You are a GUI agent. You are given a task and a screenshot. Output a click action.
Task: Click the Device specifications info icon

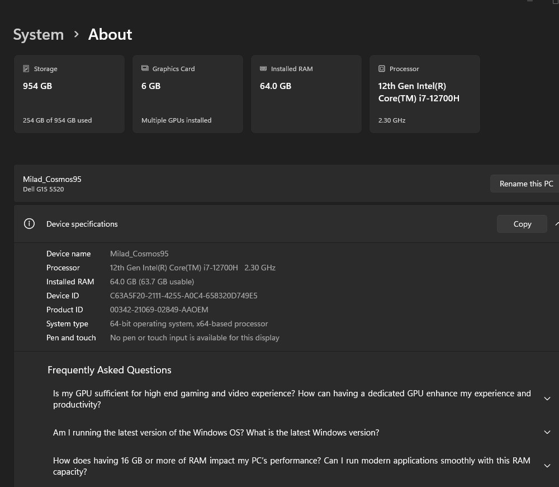click(30, 224)
